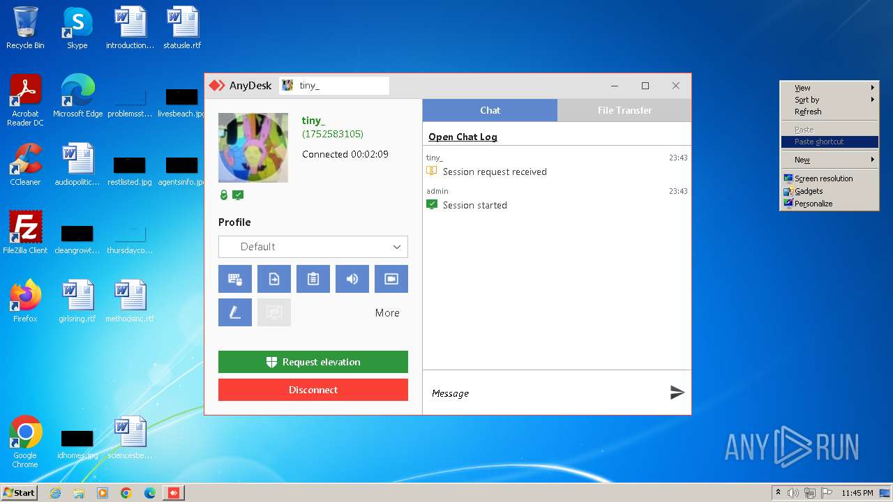The height and width of the screenshot is (502, 893).
Task: Open Personalize from context menu
Action: tap(830, 204)
